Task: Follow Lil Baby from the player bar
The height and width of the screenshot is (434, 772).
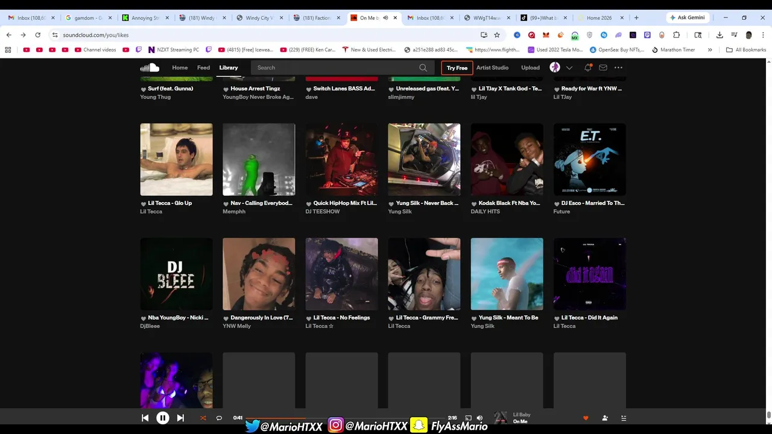Action: tap(605, 418)
